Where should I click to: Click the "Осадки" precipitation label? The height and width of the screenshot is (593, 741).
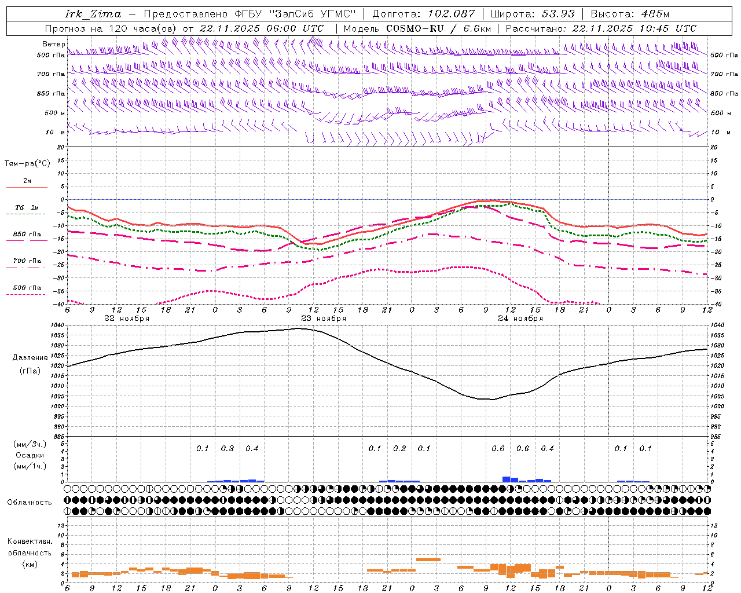30,455
